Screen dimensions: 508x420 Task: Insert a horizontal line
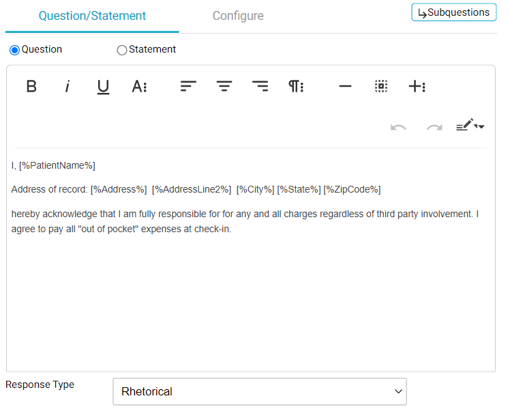[x=345, y=87]
